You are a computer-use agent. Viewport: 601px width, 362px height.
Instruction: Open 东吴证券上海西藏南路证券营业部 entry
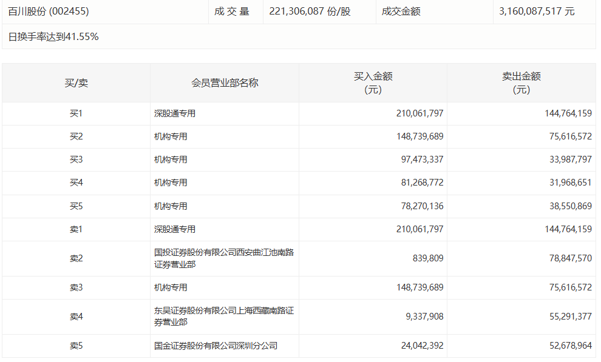[223, 317]
